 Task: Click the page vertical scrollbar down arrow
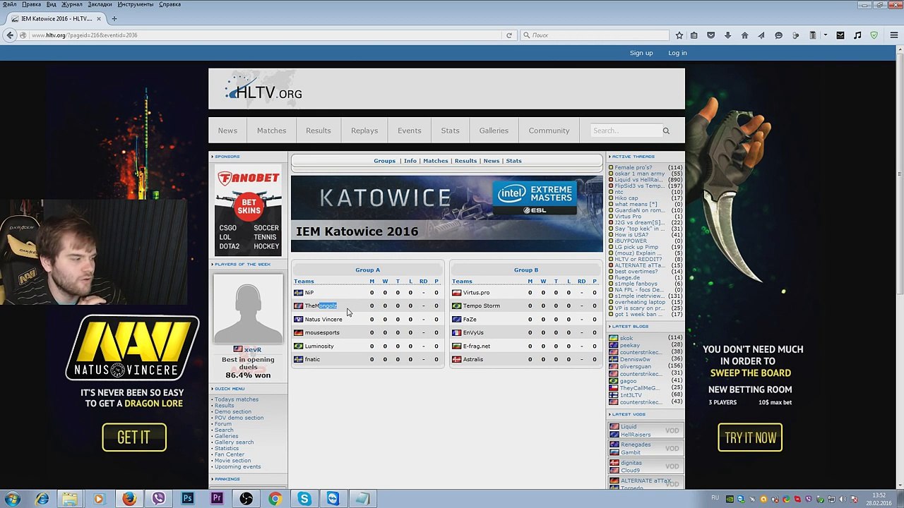click(x=899, y=485)
